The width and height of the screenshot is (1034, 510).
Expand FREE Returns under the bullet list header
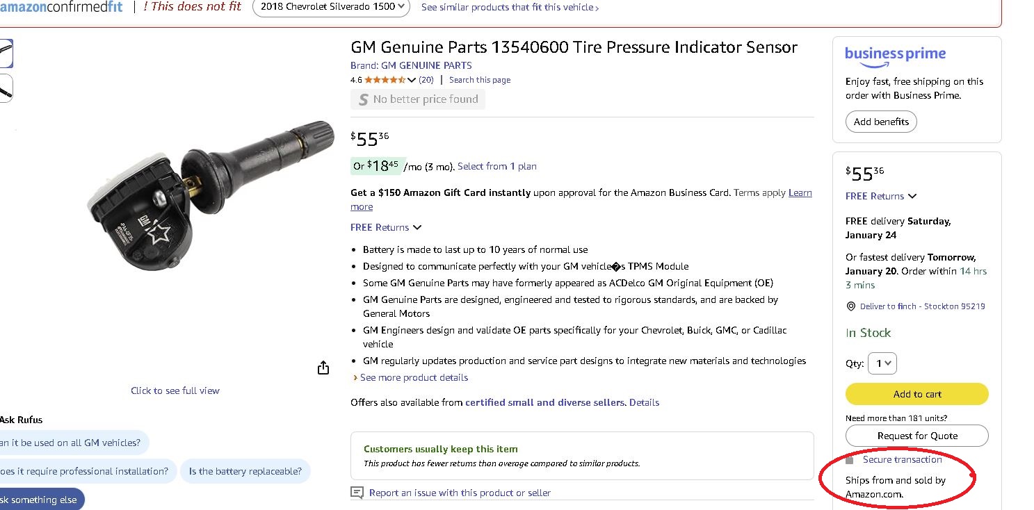coord(386,227)
